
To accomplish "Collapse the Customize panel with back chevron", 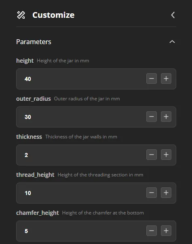I will [x=173, y=15].
